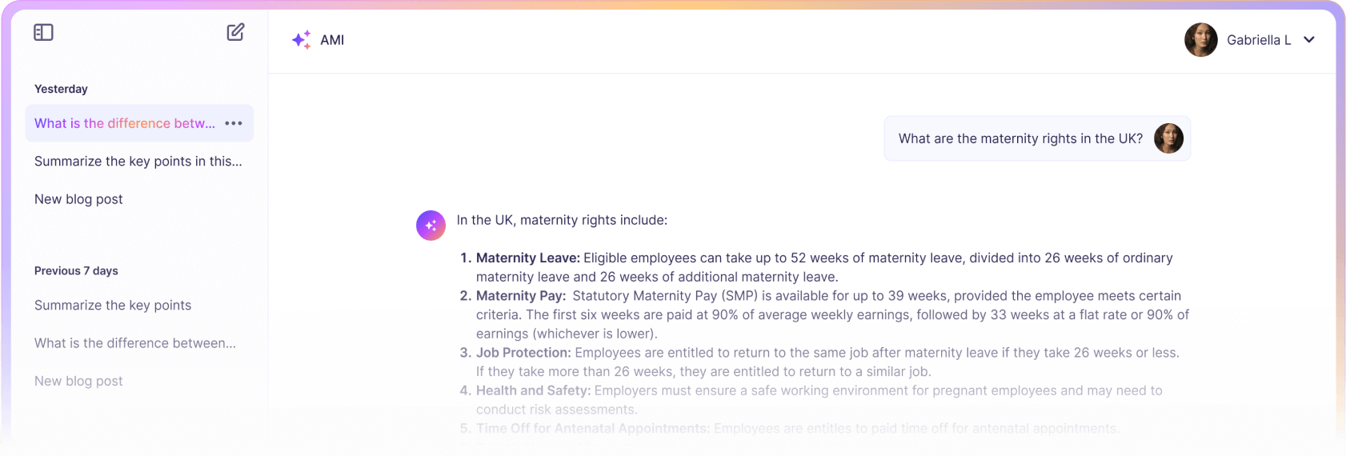Select the maternity rights question bubble

click(1020, 138)
